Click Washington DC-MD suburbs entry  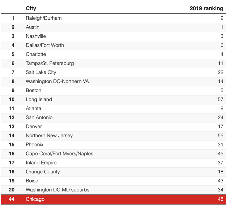click(57, 190)
